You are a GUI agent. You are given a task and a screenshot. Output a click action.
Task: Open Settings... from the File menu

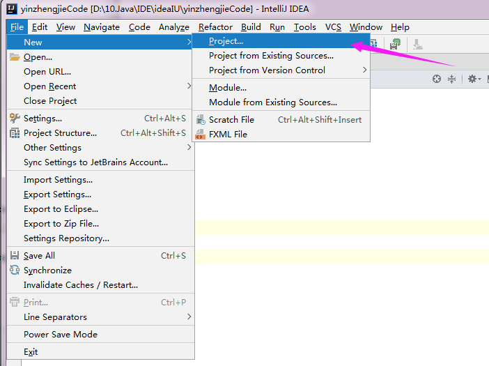(100, 119)
